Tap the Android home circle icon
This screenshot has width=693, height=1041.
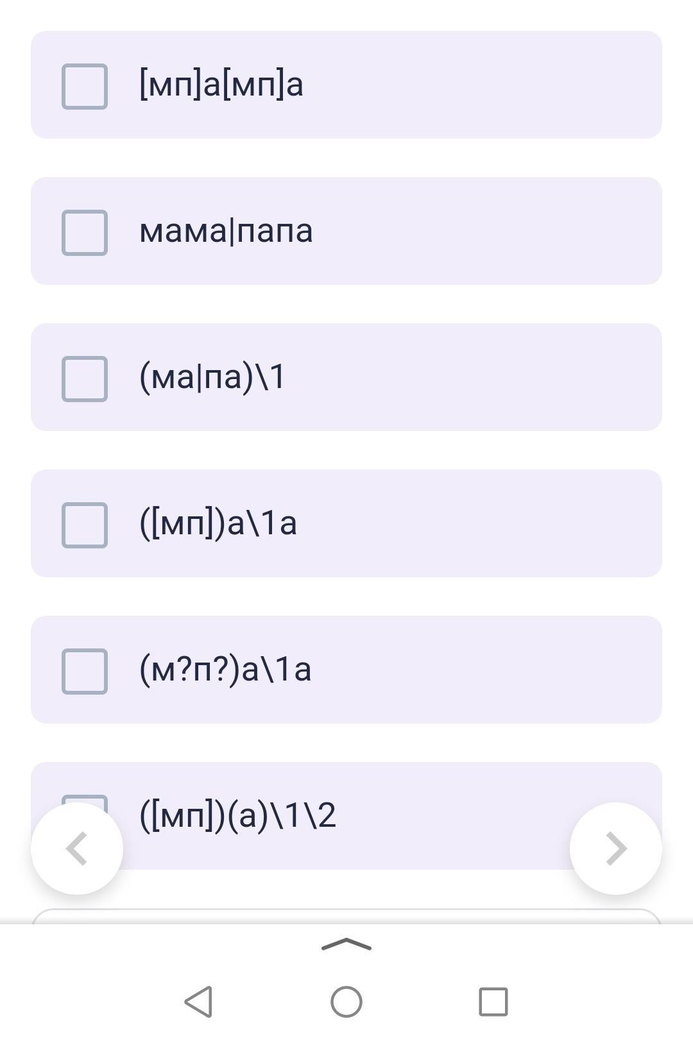[346, 1001]
